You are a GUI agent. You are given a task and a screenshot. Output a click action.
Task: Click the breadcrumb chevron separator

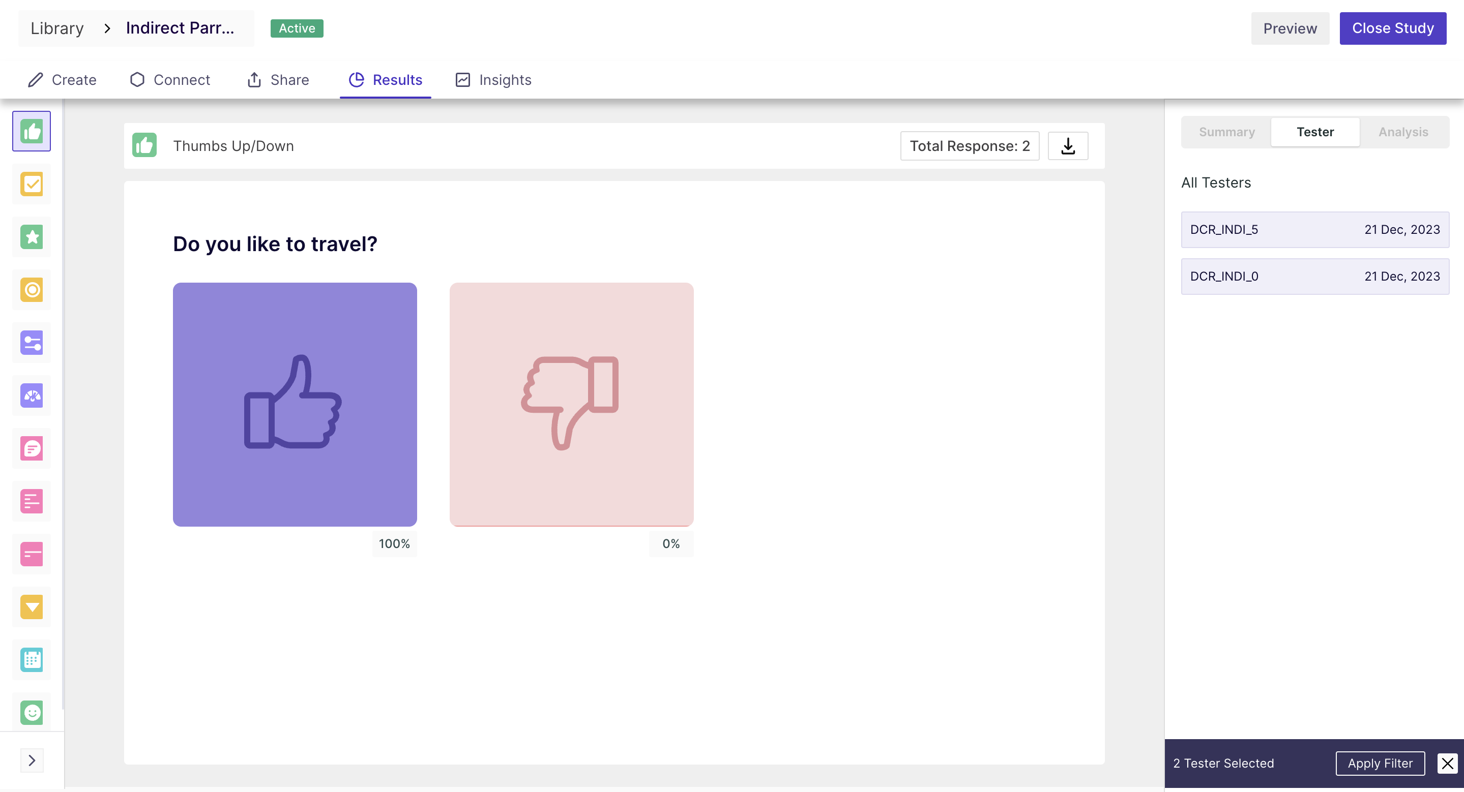point(107,28)
